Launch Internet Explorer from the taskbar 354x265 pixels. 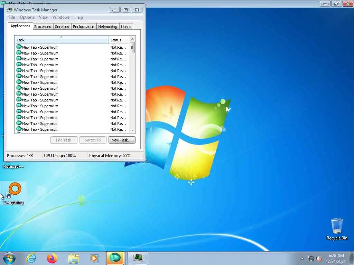(31, 258)
